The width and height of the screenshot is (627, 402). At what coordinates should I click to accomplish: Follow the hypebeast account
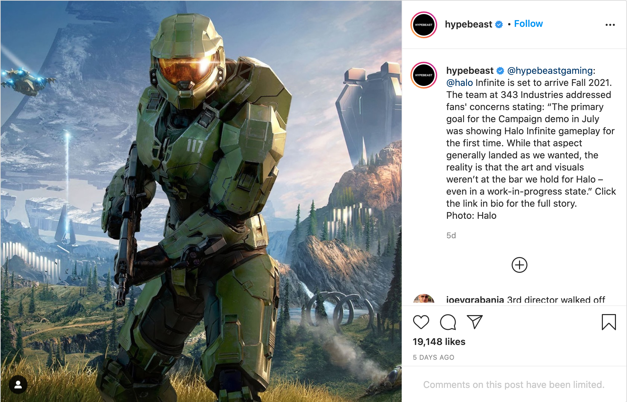click(528, 24)
